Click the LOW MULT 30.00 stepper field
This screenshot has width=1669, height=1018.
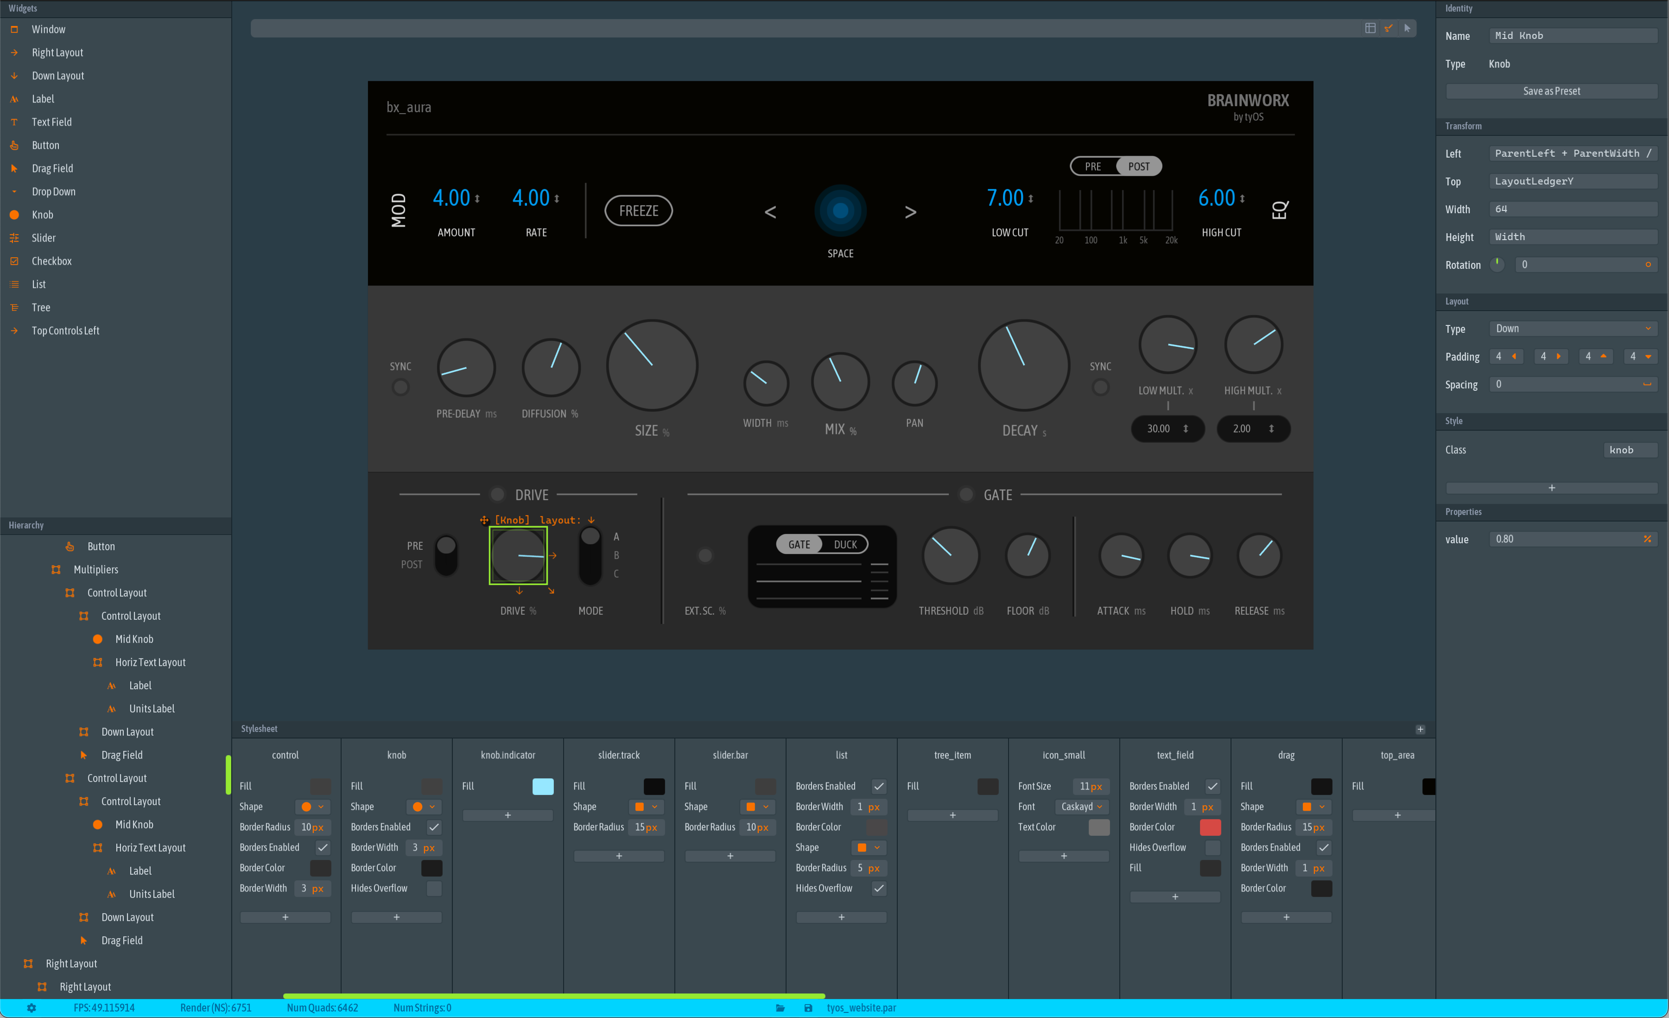(x=1167, y=429)
